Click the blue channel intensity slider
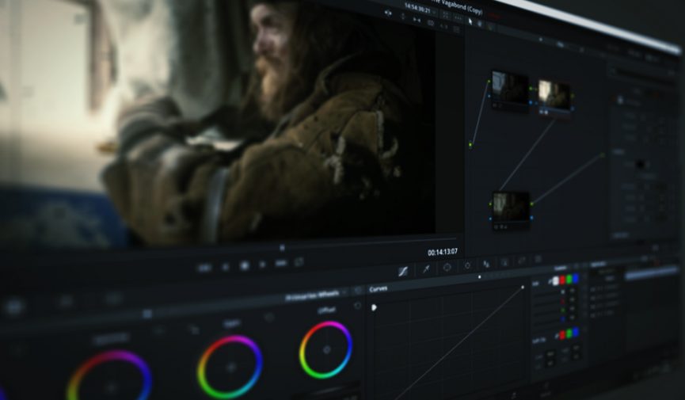 coord(546,322)
